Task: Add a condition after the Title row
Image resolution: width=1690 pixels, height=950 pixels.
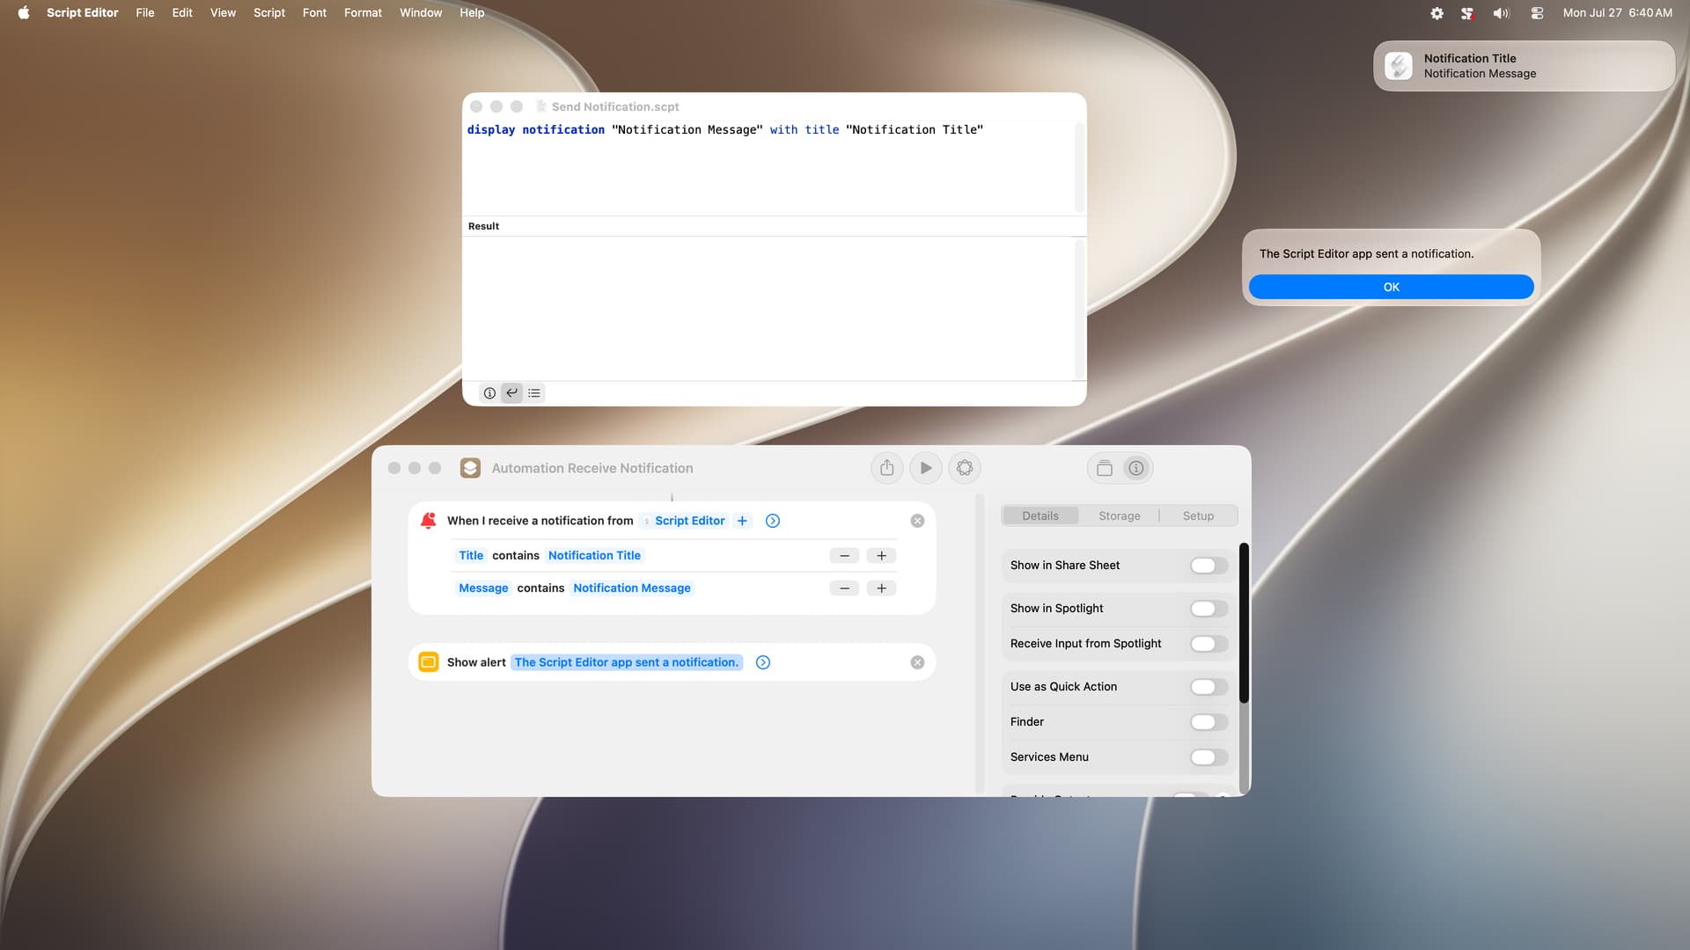Action: pyautogui.click(x=881, y=556)
